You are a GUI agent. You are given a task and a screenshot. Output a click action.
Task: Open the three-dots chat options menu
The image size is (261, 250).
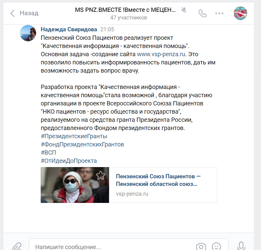[219, 13]
